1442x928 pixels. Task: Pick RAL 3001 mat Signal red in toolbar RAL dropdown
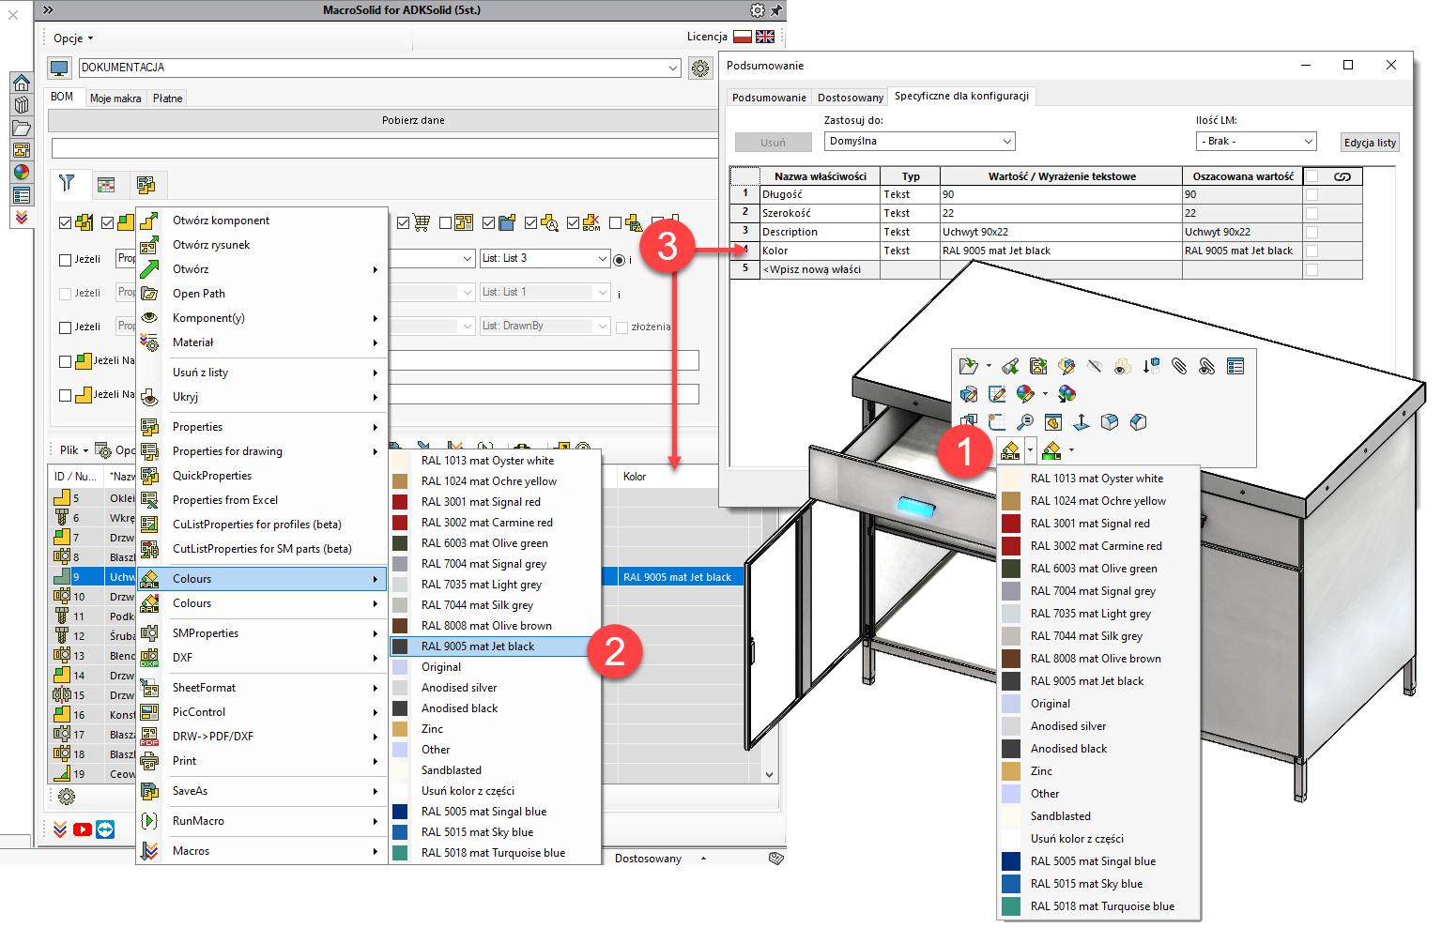(x=1090, y=524)
